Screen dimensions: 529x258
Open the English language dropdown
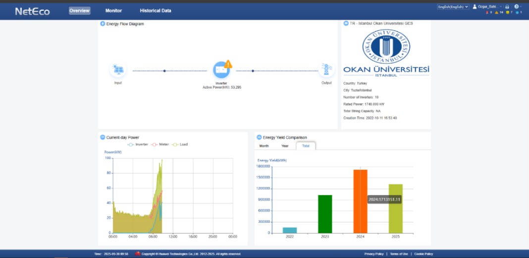coord(453,6)
